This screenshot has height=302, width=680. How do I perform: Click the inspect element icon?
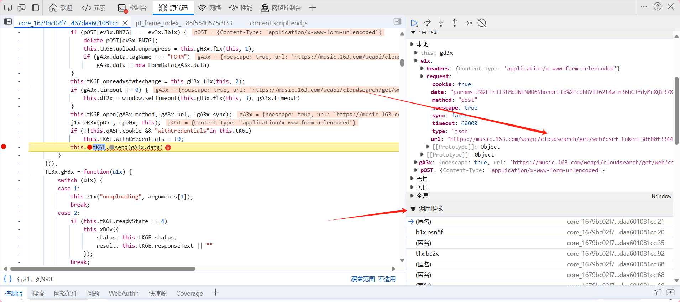[8, 7]
